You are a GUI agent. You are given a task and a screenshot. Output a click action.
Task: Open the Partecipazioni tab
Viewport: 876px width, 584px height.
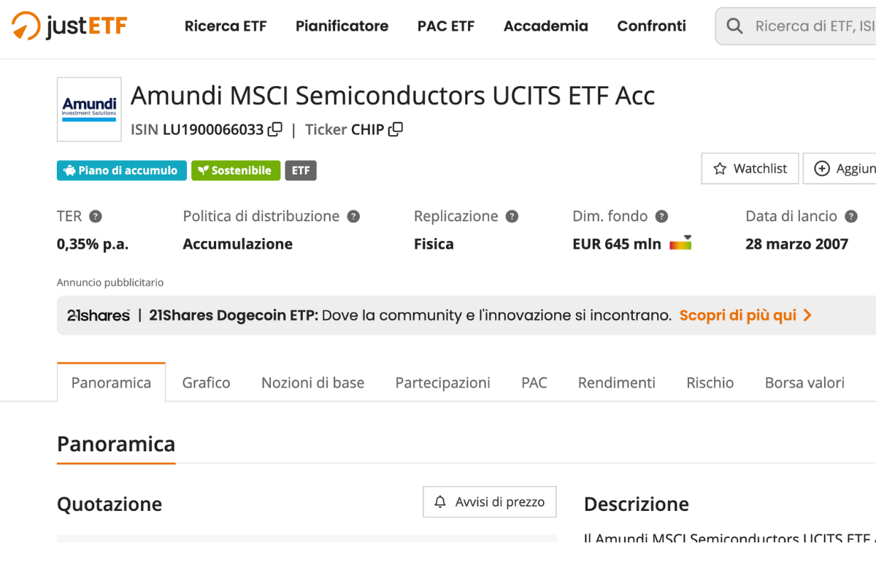442,382
